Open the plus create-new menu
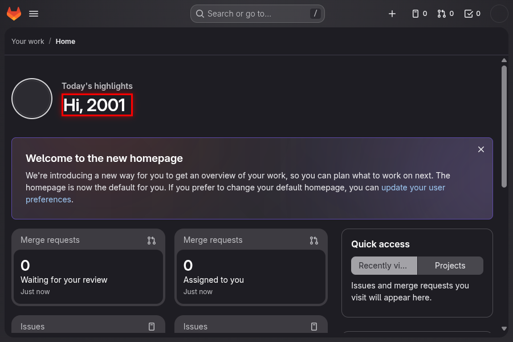The image size is (513, 342). point(392,14)
